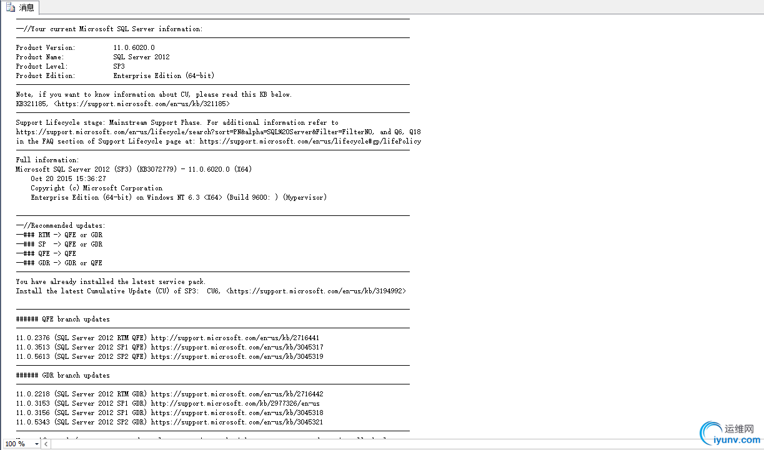The image size is (764, 450).
Task: Click the KB321185 support URL
Action: point(142,104)
